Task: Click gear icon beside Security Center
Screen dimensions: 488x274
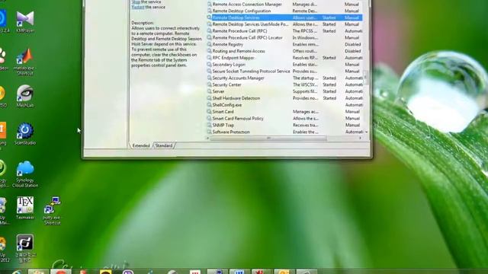Action: point(210,84)
